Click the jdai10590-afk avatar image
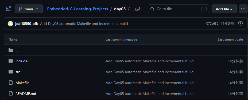 [x=10, y=24]
